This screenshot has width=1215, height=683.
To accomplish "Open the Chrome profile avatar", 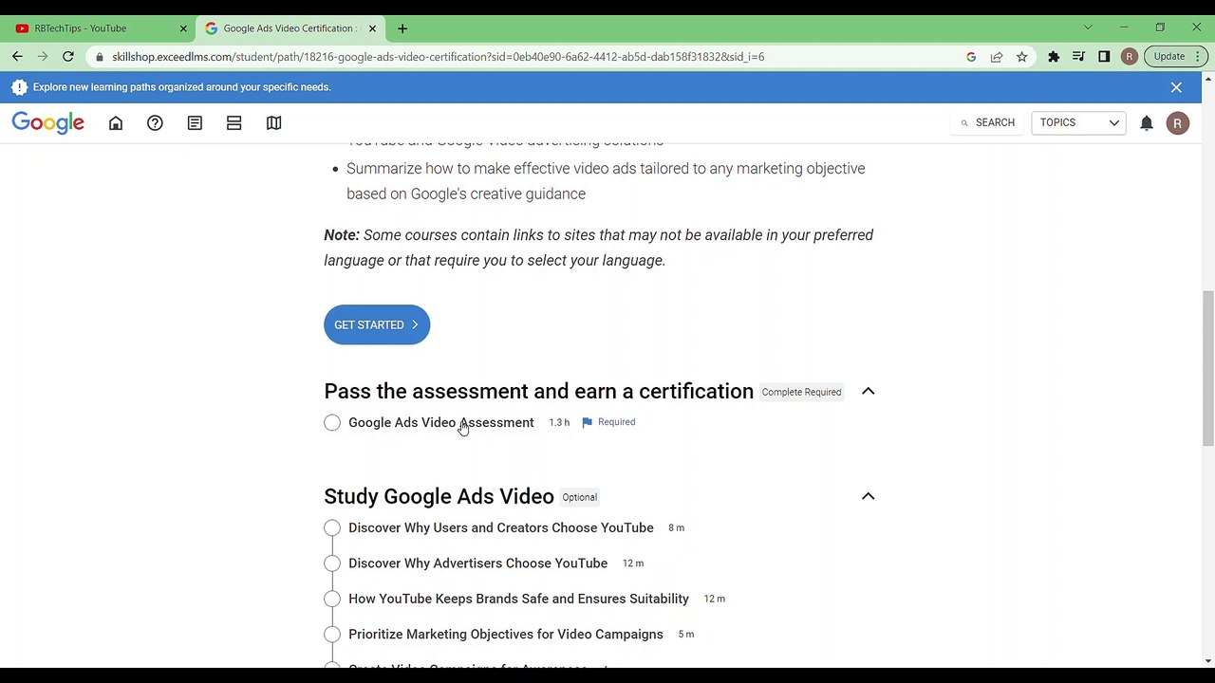I will [x=1129, y=57].
